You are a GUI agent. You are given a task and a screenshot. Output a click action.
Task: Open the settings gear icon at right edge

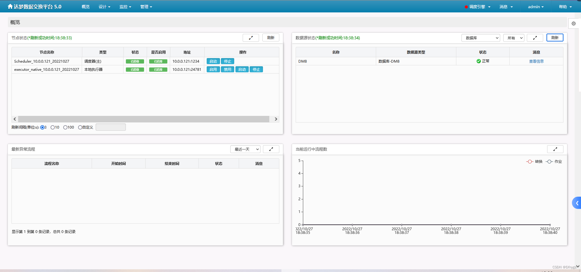click(x=573, y=23)
